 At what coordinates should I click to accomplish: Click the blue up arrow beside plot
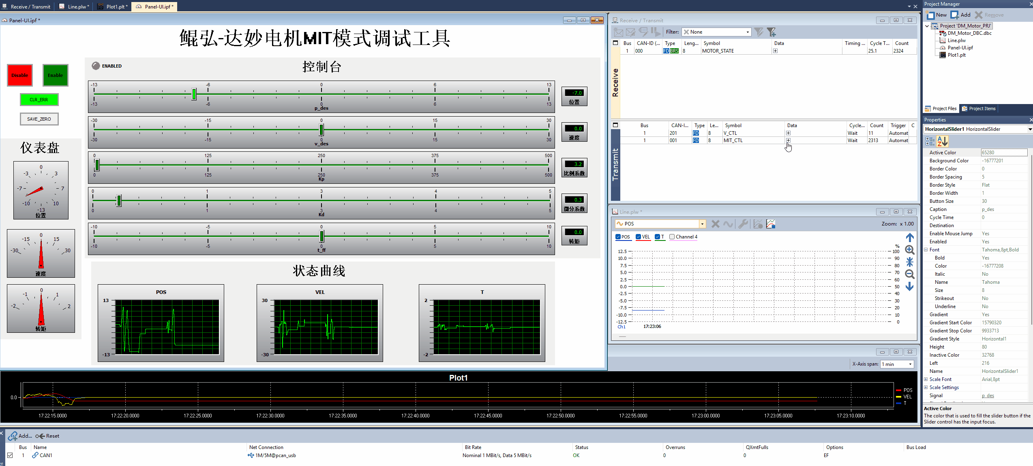[x=910, y=238]
